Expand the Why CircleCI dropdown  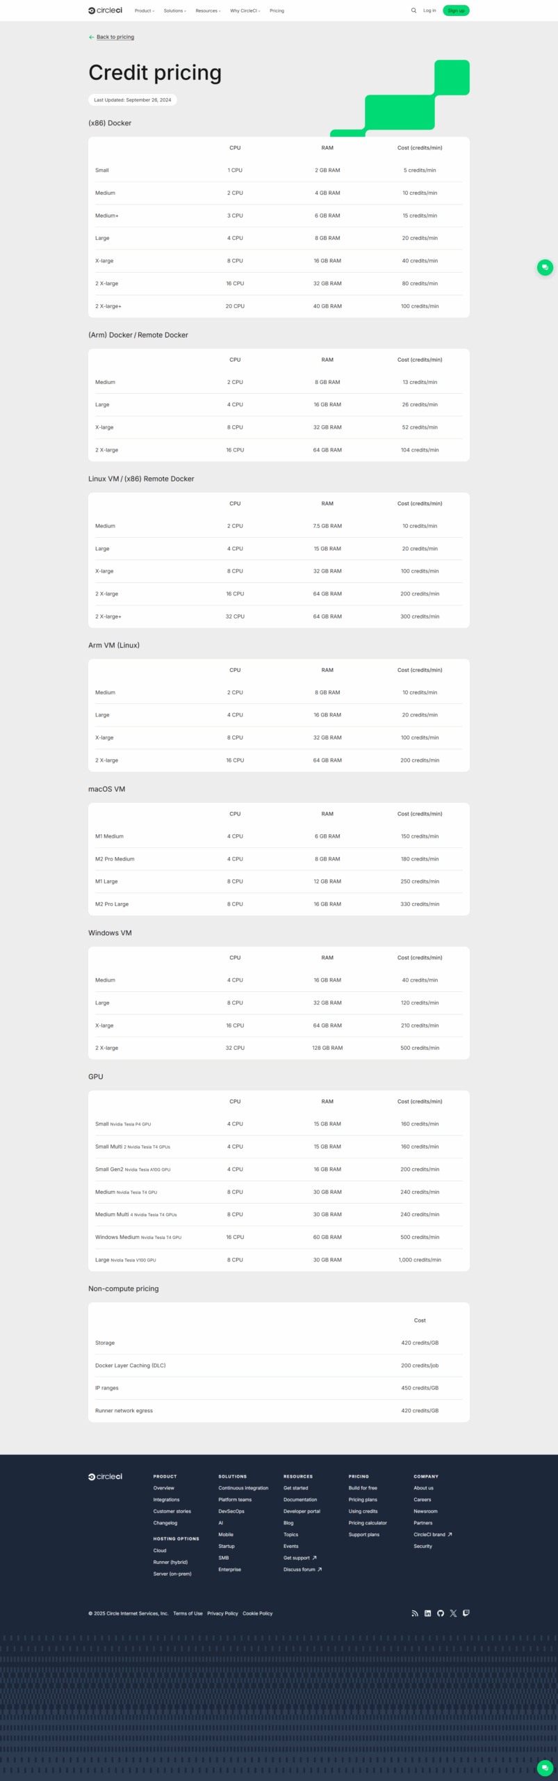point(245,11)
